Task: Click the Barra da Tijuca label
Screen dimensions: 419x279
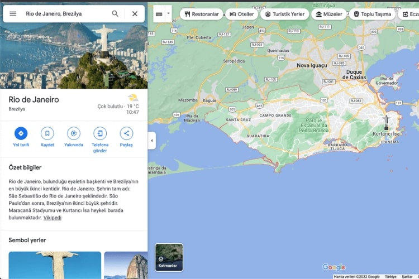Action: coord(338,147)
